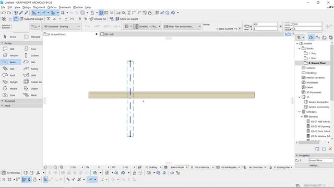Viewport: 334px width, 188px height.
Task: Toggle the guide lines ruler icon
Action: 34,13
